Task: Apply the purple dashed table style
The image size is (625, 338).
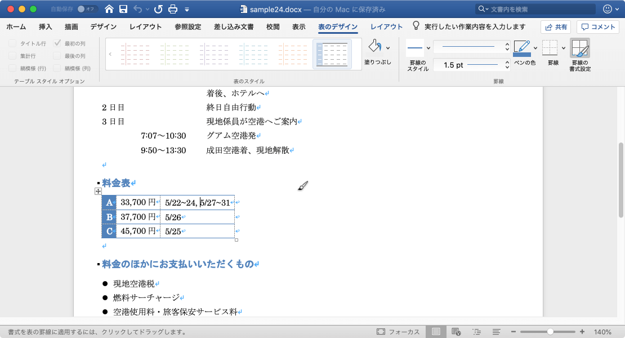Action: pyautogui.click(x=213, y=54)
